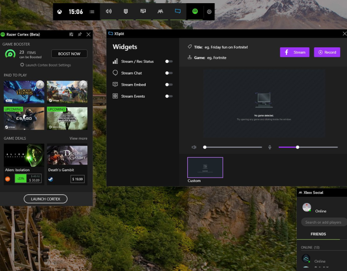
Task: Close the XSplit widget window
Action: point(345,33)
